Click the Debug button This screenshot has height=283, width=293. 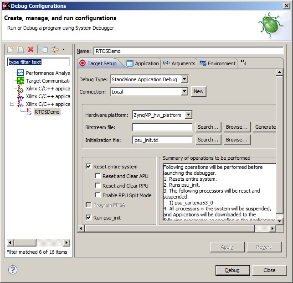(232, 270)
